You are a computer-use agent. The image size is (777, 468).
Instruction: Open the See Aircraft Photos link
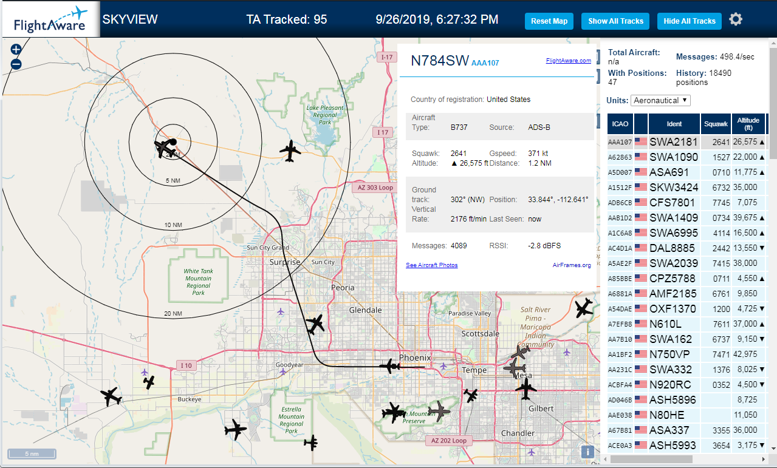pos(431,265)
